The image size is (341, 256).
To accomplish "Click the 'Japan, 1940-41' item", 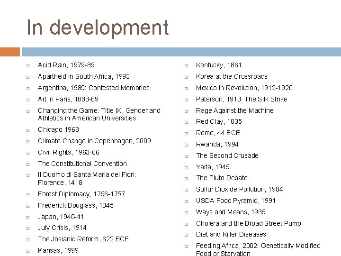I will (61, 217).
